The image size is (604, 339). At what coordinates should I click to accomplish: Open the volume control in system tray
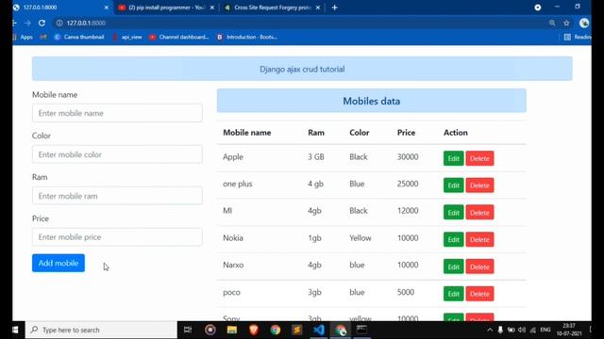522,330
